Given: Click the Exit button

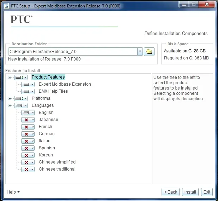Looking at the screenshot, I should click(207, 192).
